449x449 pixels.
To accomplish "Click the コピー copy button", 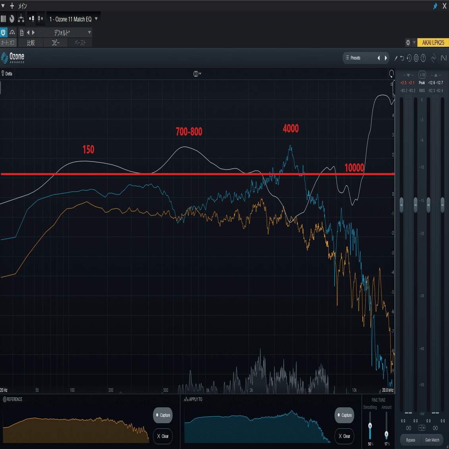I will 55,42.
